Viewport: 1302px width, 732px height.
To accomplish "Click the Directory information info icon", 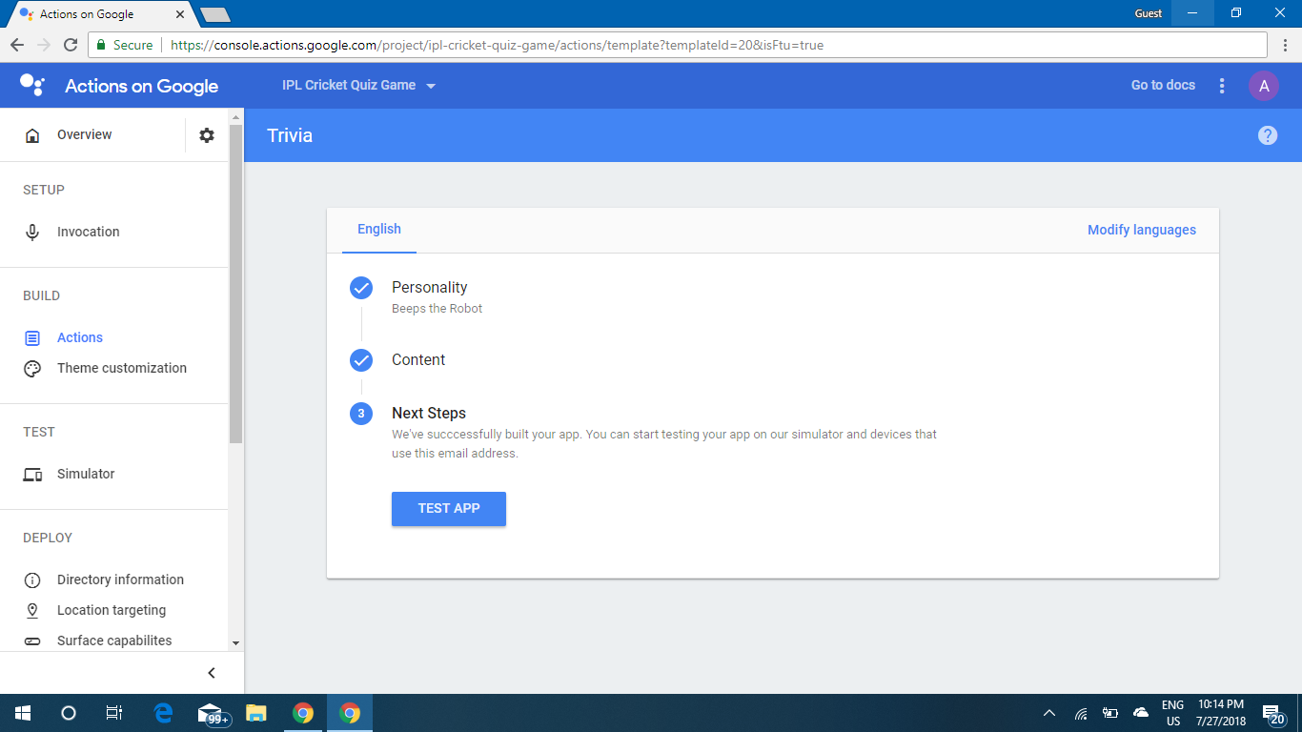I will click(x=32, y=580).
